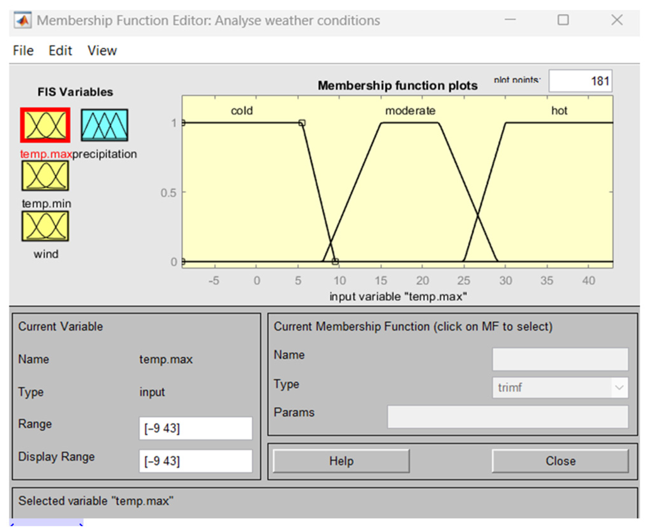Click cold MF upper corner handle
Screen dimensions: 648x532
click(x=302, y=123)
